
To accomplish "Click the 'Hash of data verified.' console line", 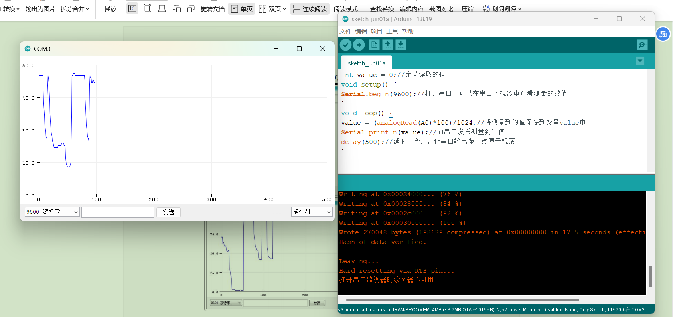I will coord(383,242).
